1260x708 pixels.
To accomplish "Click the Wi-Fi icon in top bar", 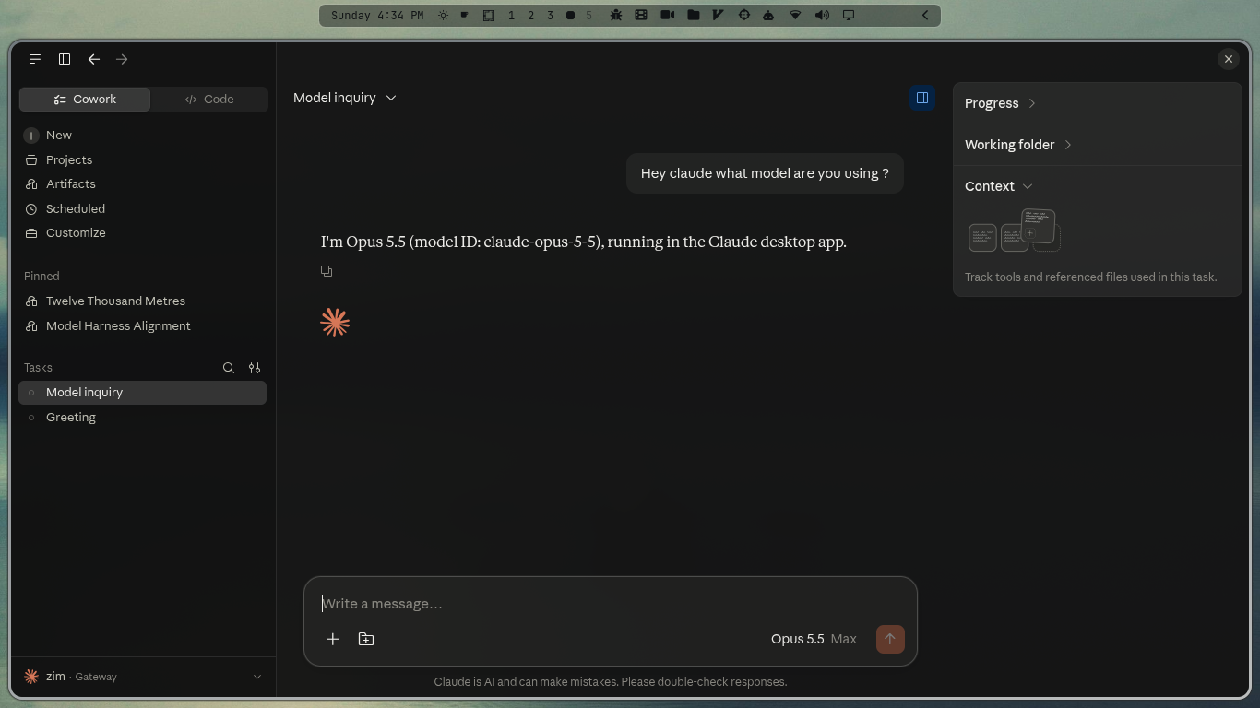I will pos(795,16).
